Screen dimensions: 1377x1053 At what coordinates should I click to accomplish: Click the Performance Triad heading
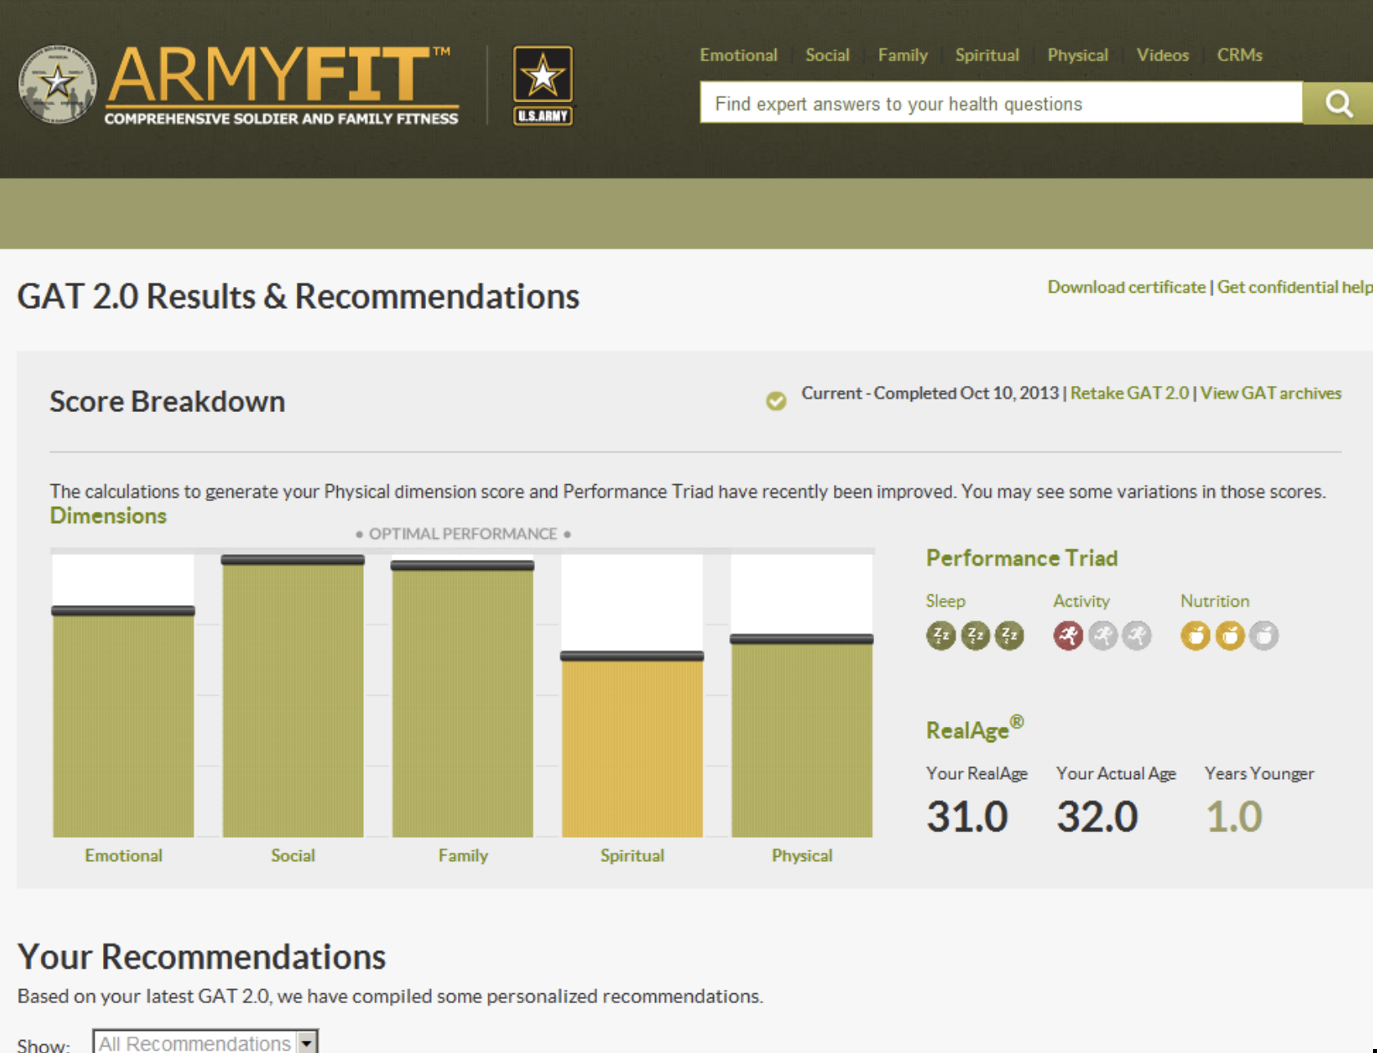click(1021, 558)
